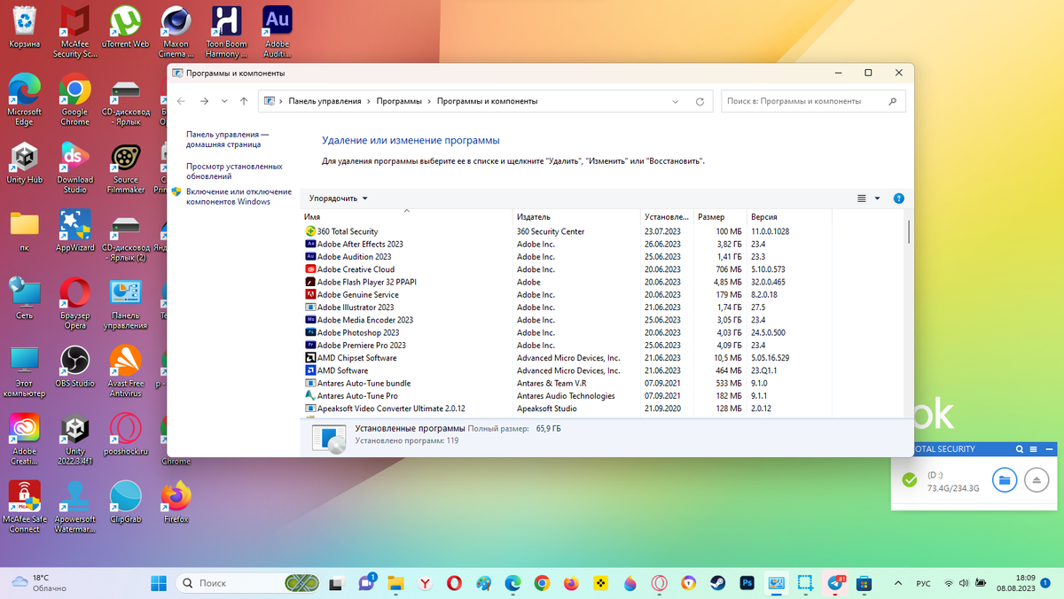1064x599 pixels.
Task: Open Telegram from the taskbar
Action: [x=835, y=583]
